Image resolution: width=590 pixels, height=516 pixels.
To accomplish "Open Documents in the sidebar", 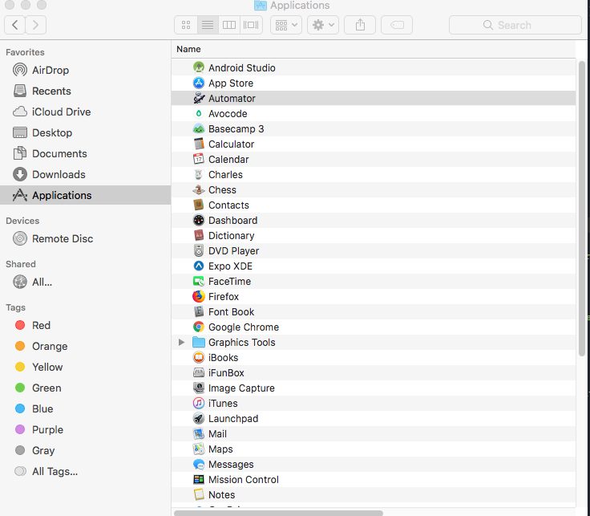I will point(86,153).
